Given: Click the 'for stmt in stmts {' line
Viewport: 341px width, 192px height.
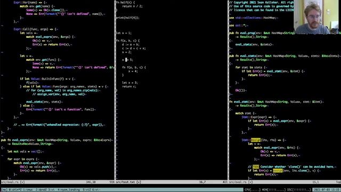Looking at the screenshot, I should coord(251,67).
